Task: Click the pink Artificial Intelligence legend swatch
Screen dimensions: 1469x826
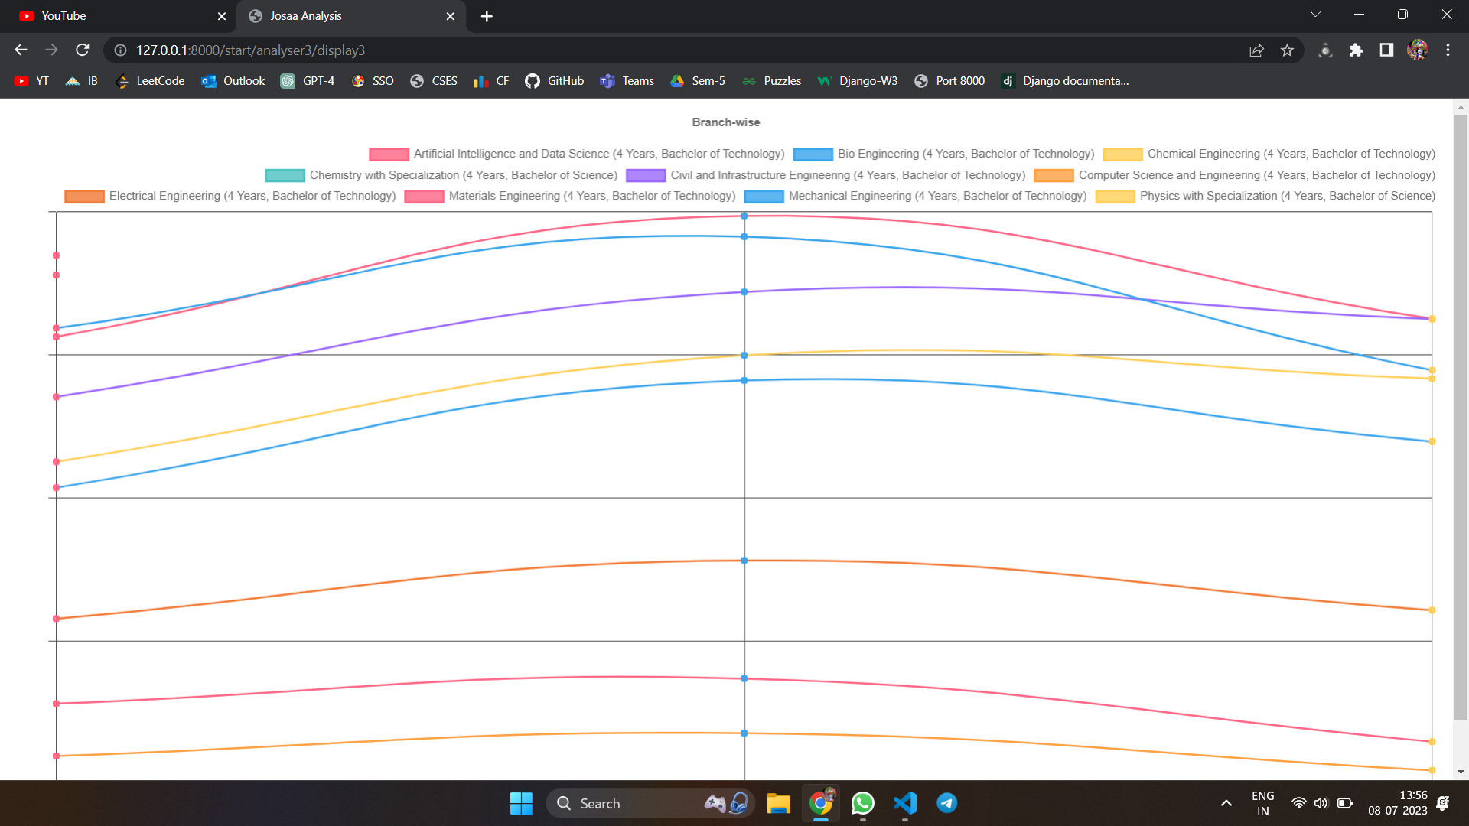Action: click(388, 154)
